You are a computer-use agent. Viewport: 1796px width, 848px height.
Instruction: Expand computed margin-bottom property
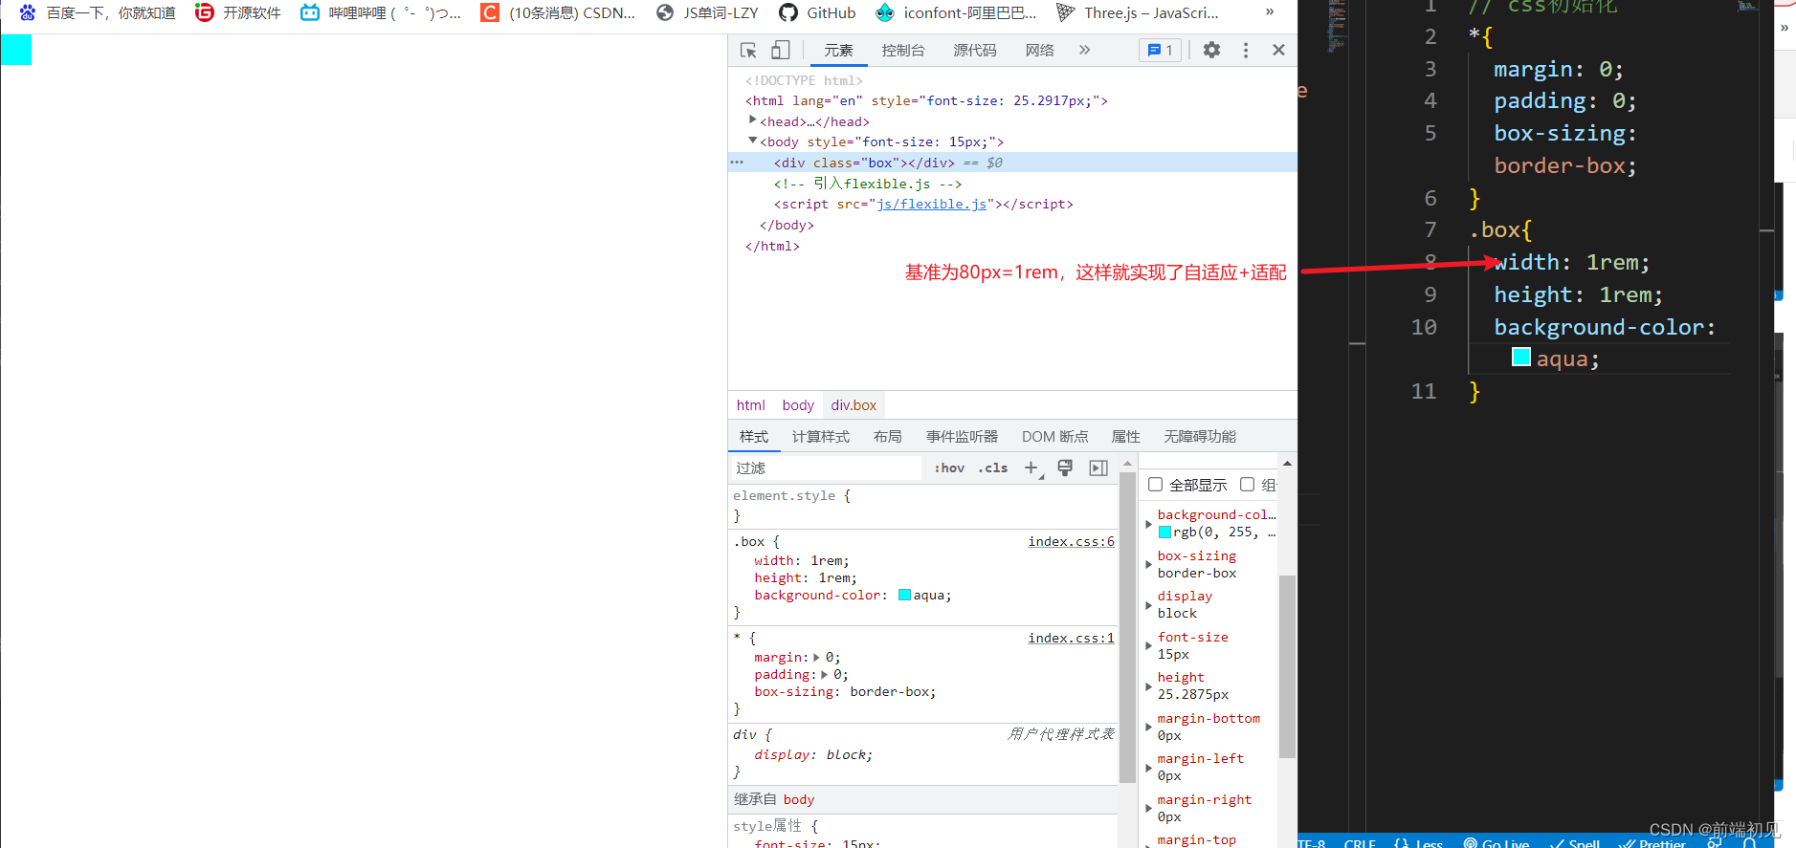(x=1148, y=727)
